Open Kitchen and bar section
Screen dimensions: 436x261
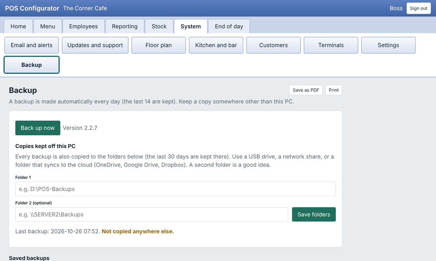pos(216,45)
